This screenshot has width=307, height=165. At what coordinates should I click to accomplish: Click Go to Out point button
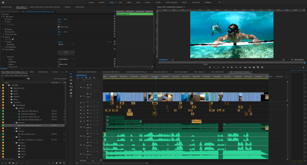click(x=240, y=67)
